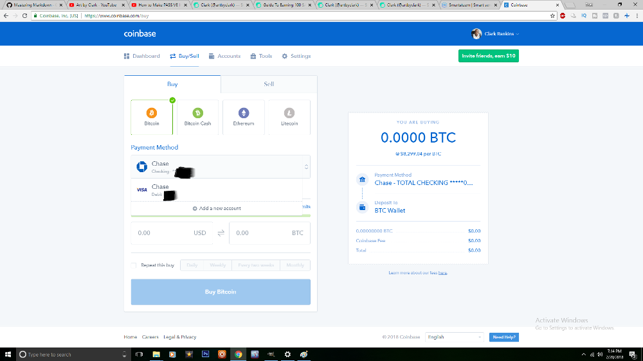Click the BTC amount input field
Screen dimensions: 643x361
click(x=270, y=233)
